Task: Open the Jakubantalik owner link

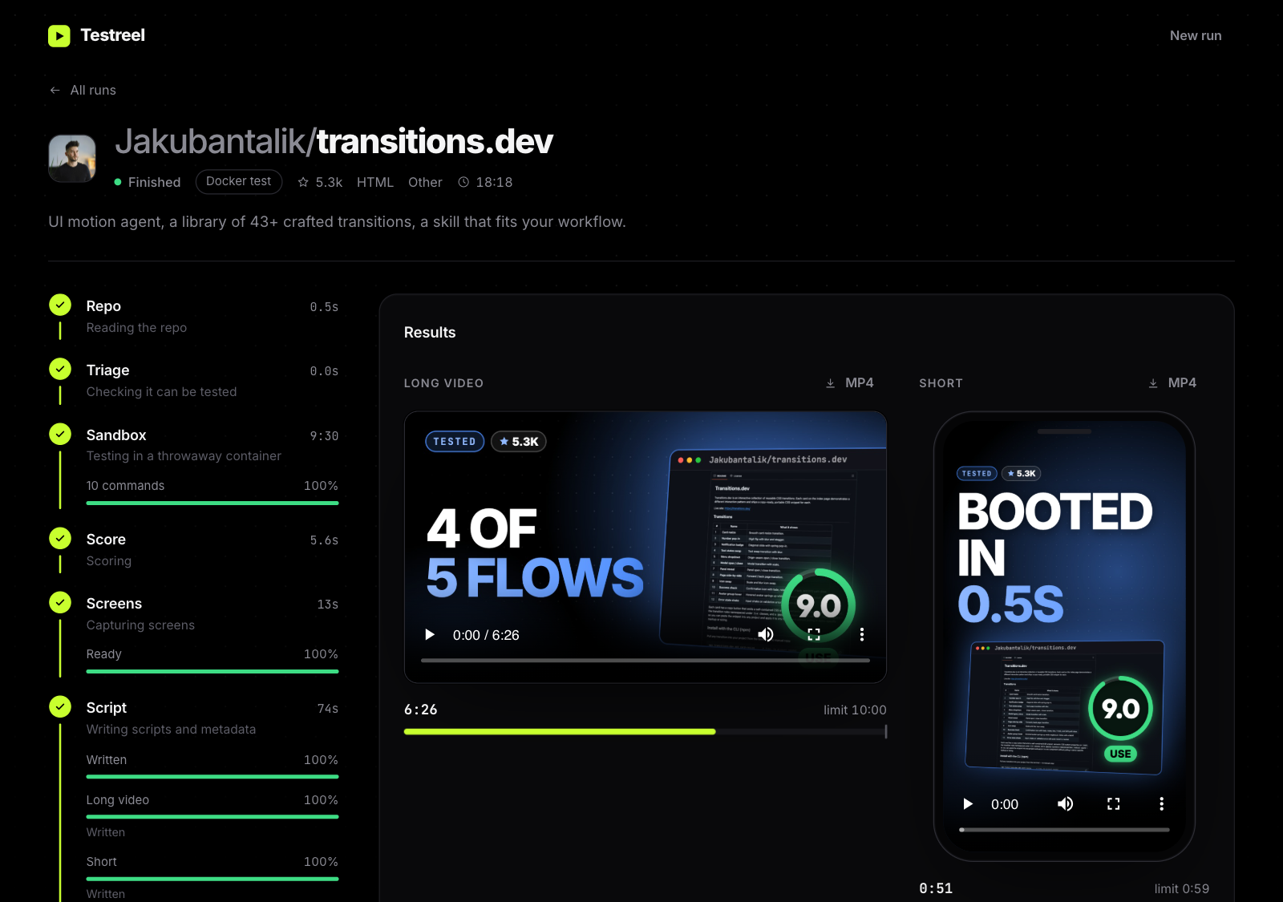Action: pyautogui.click(x=211, y=142)
